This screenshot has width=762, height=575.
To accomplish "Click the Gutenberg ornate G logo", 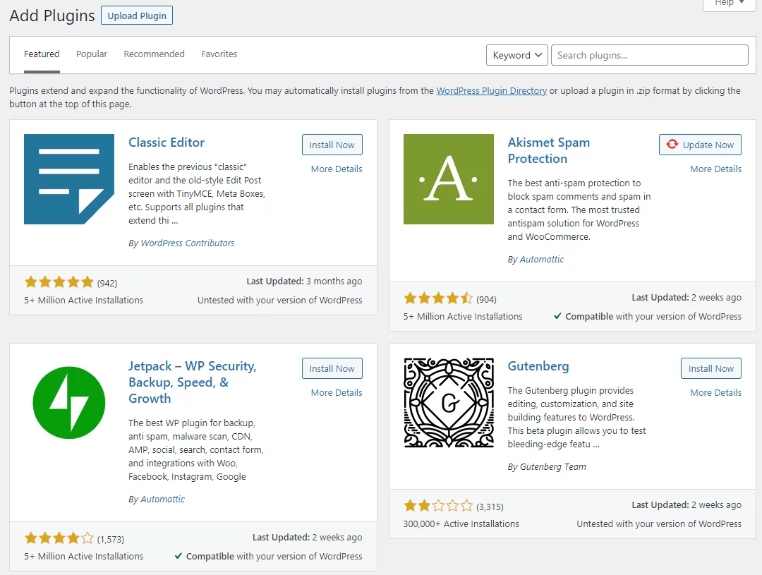I will pos(449,402).
